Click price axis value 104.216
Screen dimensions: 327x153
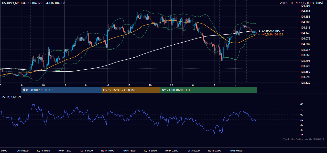305,28
